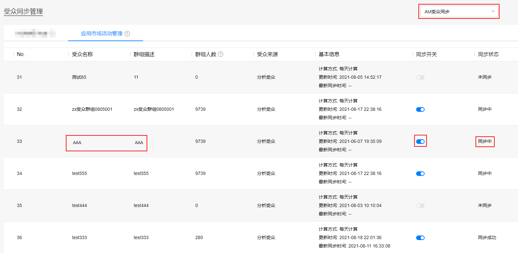Click 最新同步时间 2021-08-11 16:33:08
Viewport: 518px width, 253px height.
click(354, 246)
